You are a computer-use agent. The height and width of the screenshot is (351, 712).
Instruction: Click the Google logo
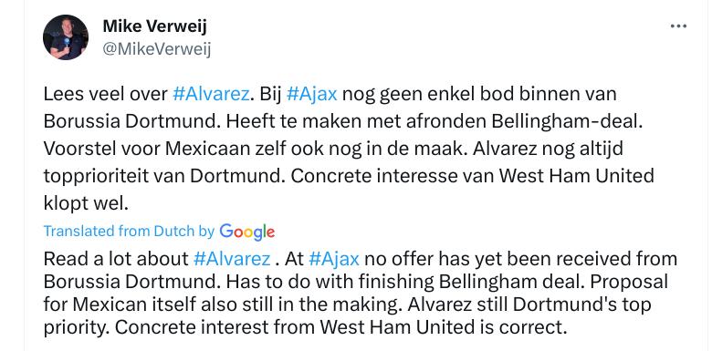(x=247, y=232)
